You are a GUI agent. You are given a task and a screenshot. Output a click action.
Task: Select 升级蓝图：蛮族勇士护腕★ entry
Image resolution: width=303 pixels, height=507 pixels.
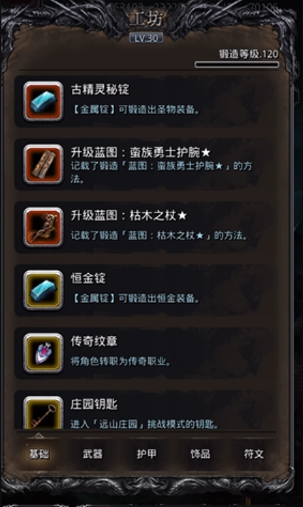[x=143, y=164]
